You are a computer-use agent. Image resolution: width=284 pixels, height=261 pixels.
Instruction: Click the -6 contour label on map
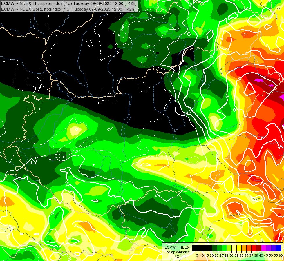240,79
